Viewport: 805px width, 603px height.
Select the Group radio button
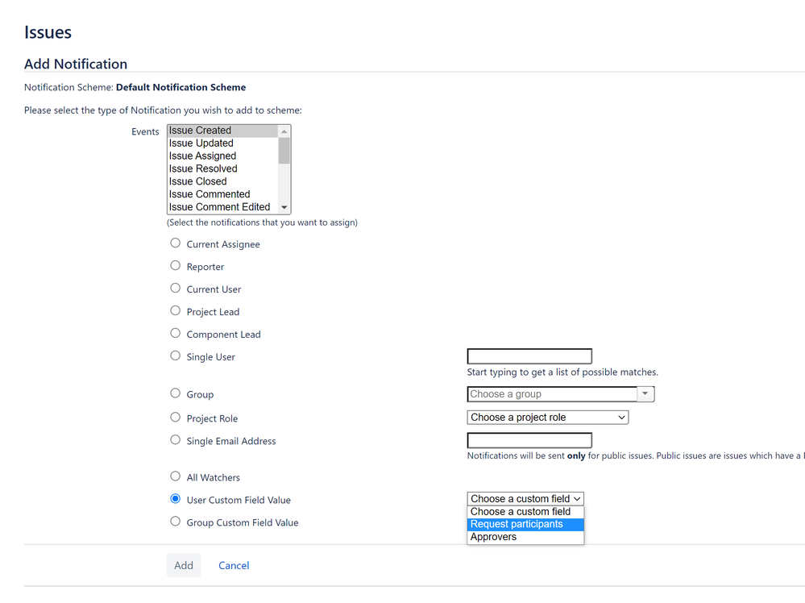pos(175,393)
